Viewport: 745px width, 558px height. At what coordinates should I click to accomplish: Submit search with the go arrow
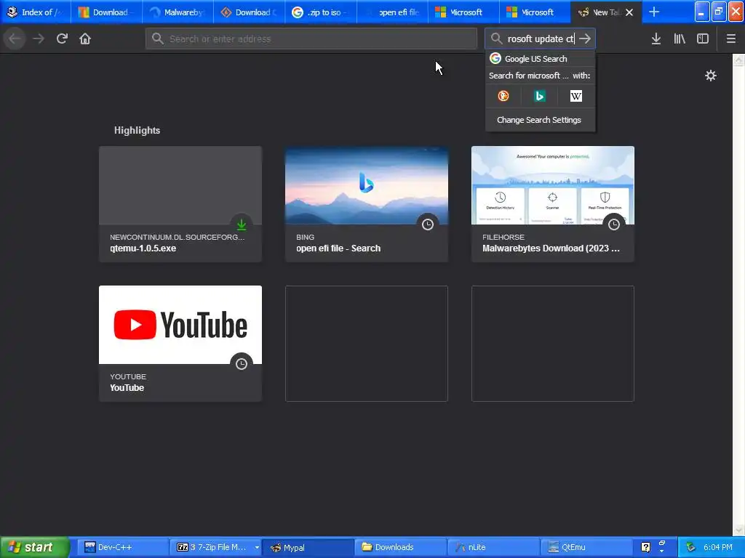(585, 39)
